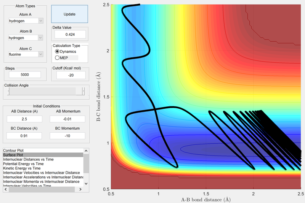Click the Atom A hydrogen combo box
Screen dimensions: 305x203
pos(26,21)
